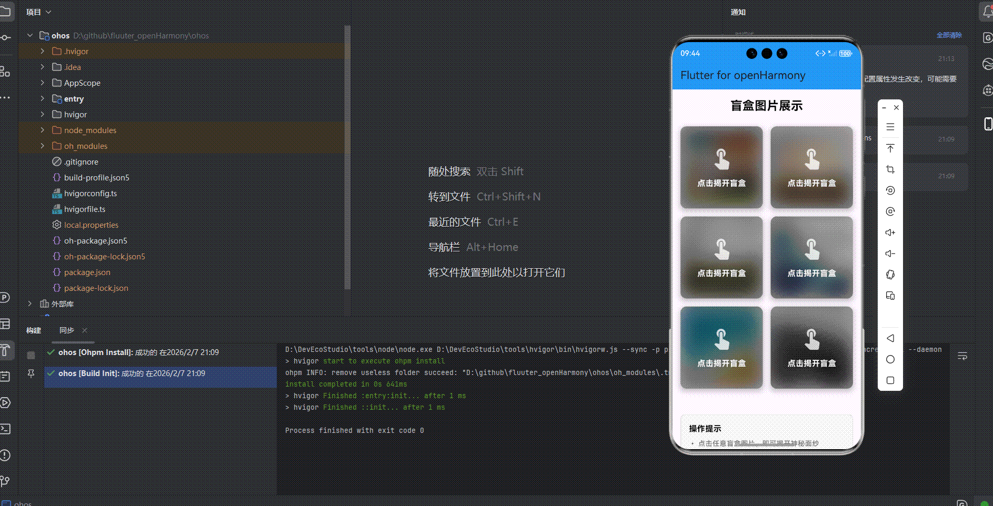Click the project tree vertical scrollbar

(347, 158)
